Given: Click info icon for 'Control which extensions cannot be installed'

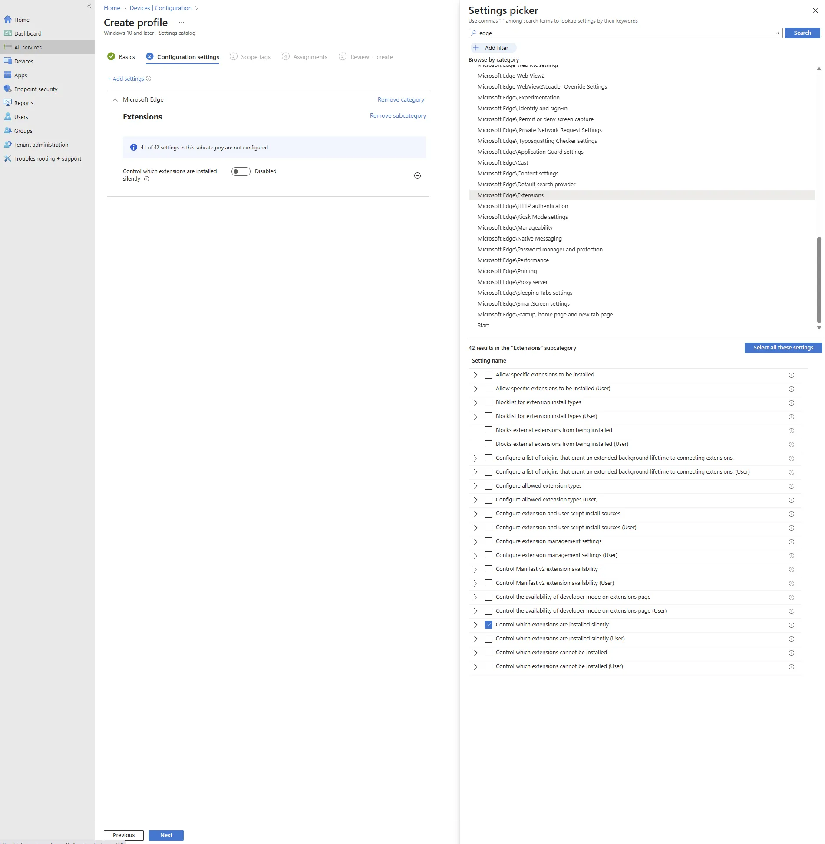Looking at the screenshot, I should tap(791, 653).
